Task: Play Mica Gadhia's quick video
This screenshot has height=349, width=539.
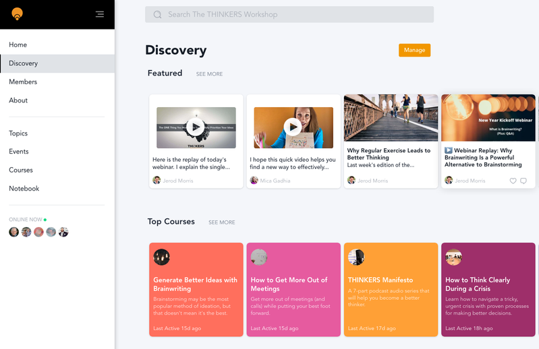Action: (x=293, y=127)
